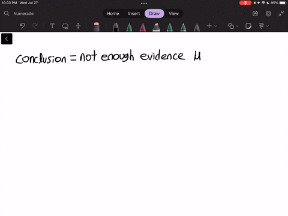
Task: Open the ink-to-text options dropdown
Action: (263, 26)
